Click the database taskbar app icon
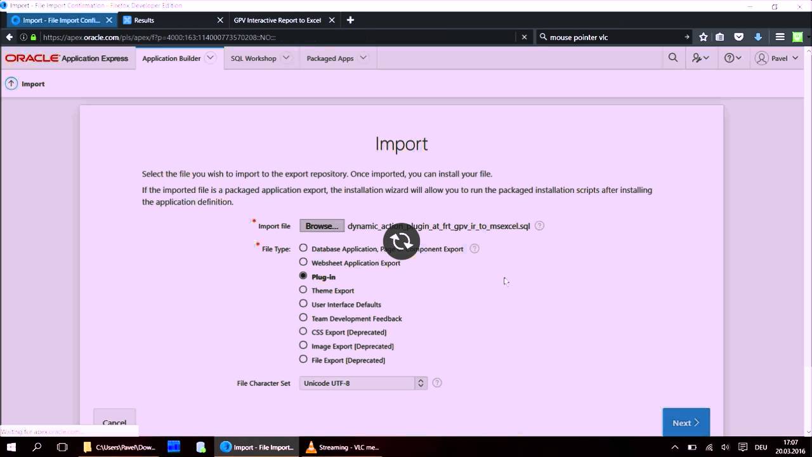This screenshot has width=812, height=457. tap(200, 447)
